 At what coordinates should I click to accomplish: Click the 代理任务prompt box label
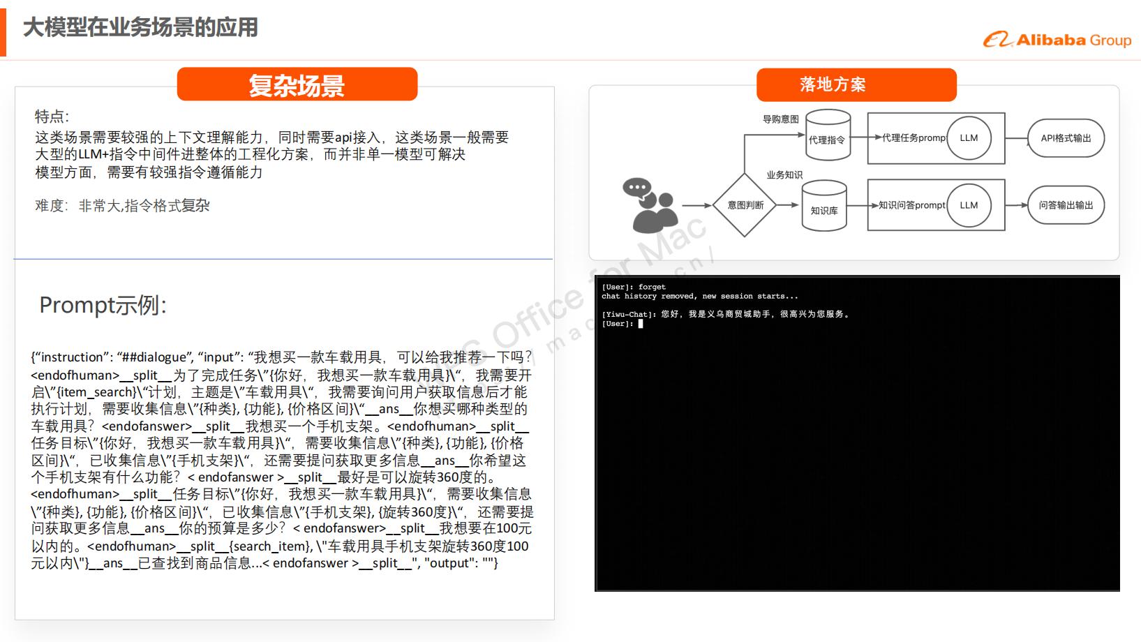[913, 138]
